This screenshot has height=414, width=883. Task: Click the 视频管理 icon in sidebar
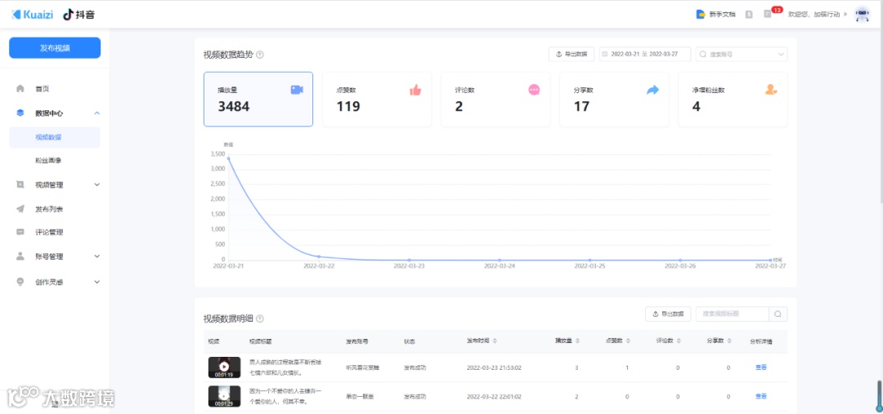tap(20, 185)
